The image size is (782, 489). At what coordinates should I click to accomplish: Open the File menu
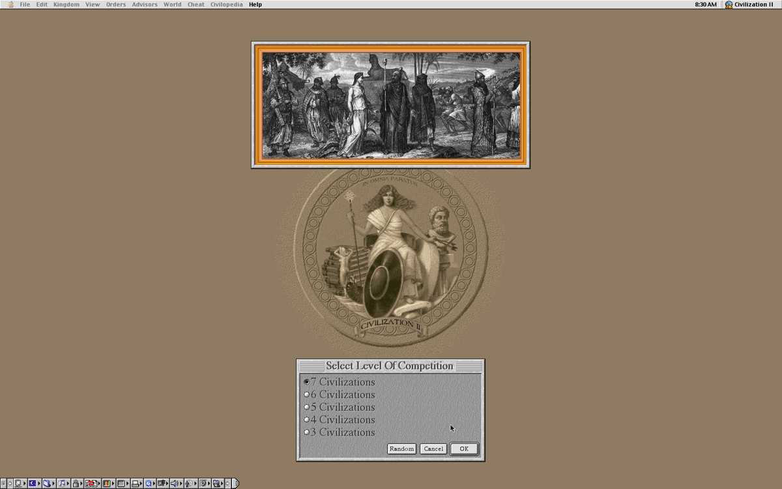tap(25, 5)
